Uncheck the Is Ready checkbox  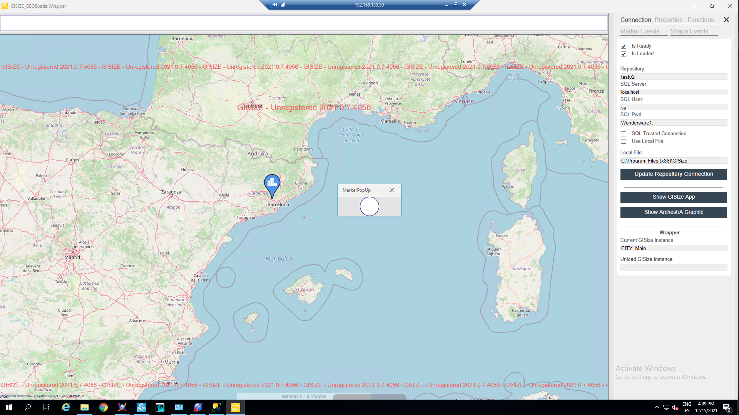click(x=624, y=46)
